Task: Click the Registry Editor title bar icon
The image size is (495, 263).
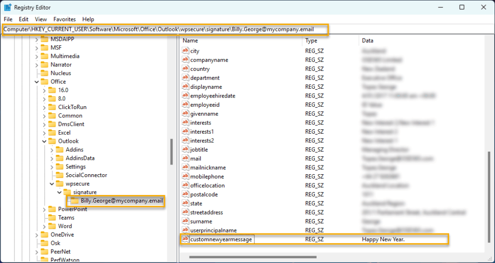Action: coord(8,7)
